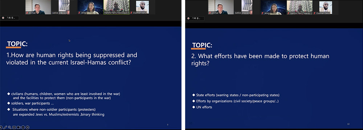This screenshot has height=130, width=363.
Task: Click the red recording indicator above slide 1
Action: 3,18
